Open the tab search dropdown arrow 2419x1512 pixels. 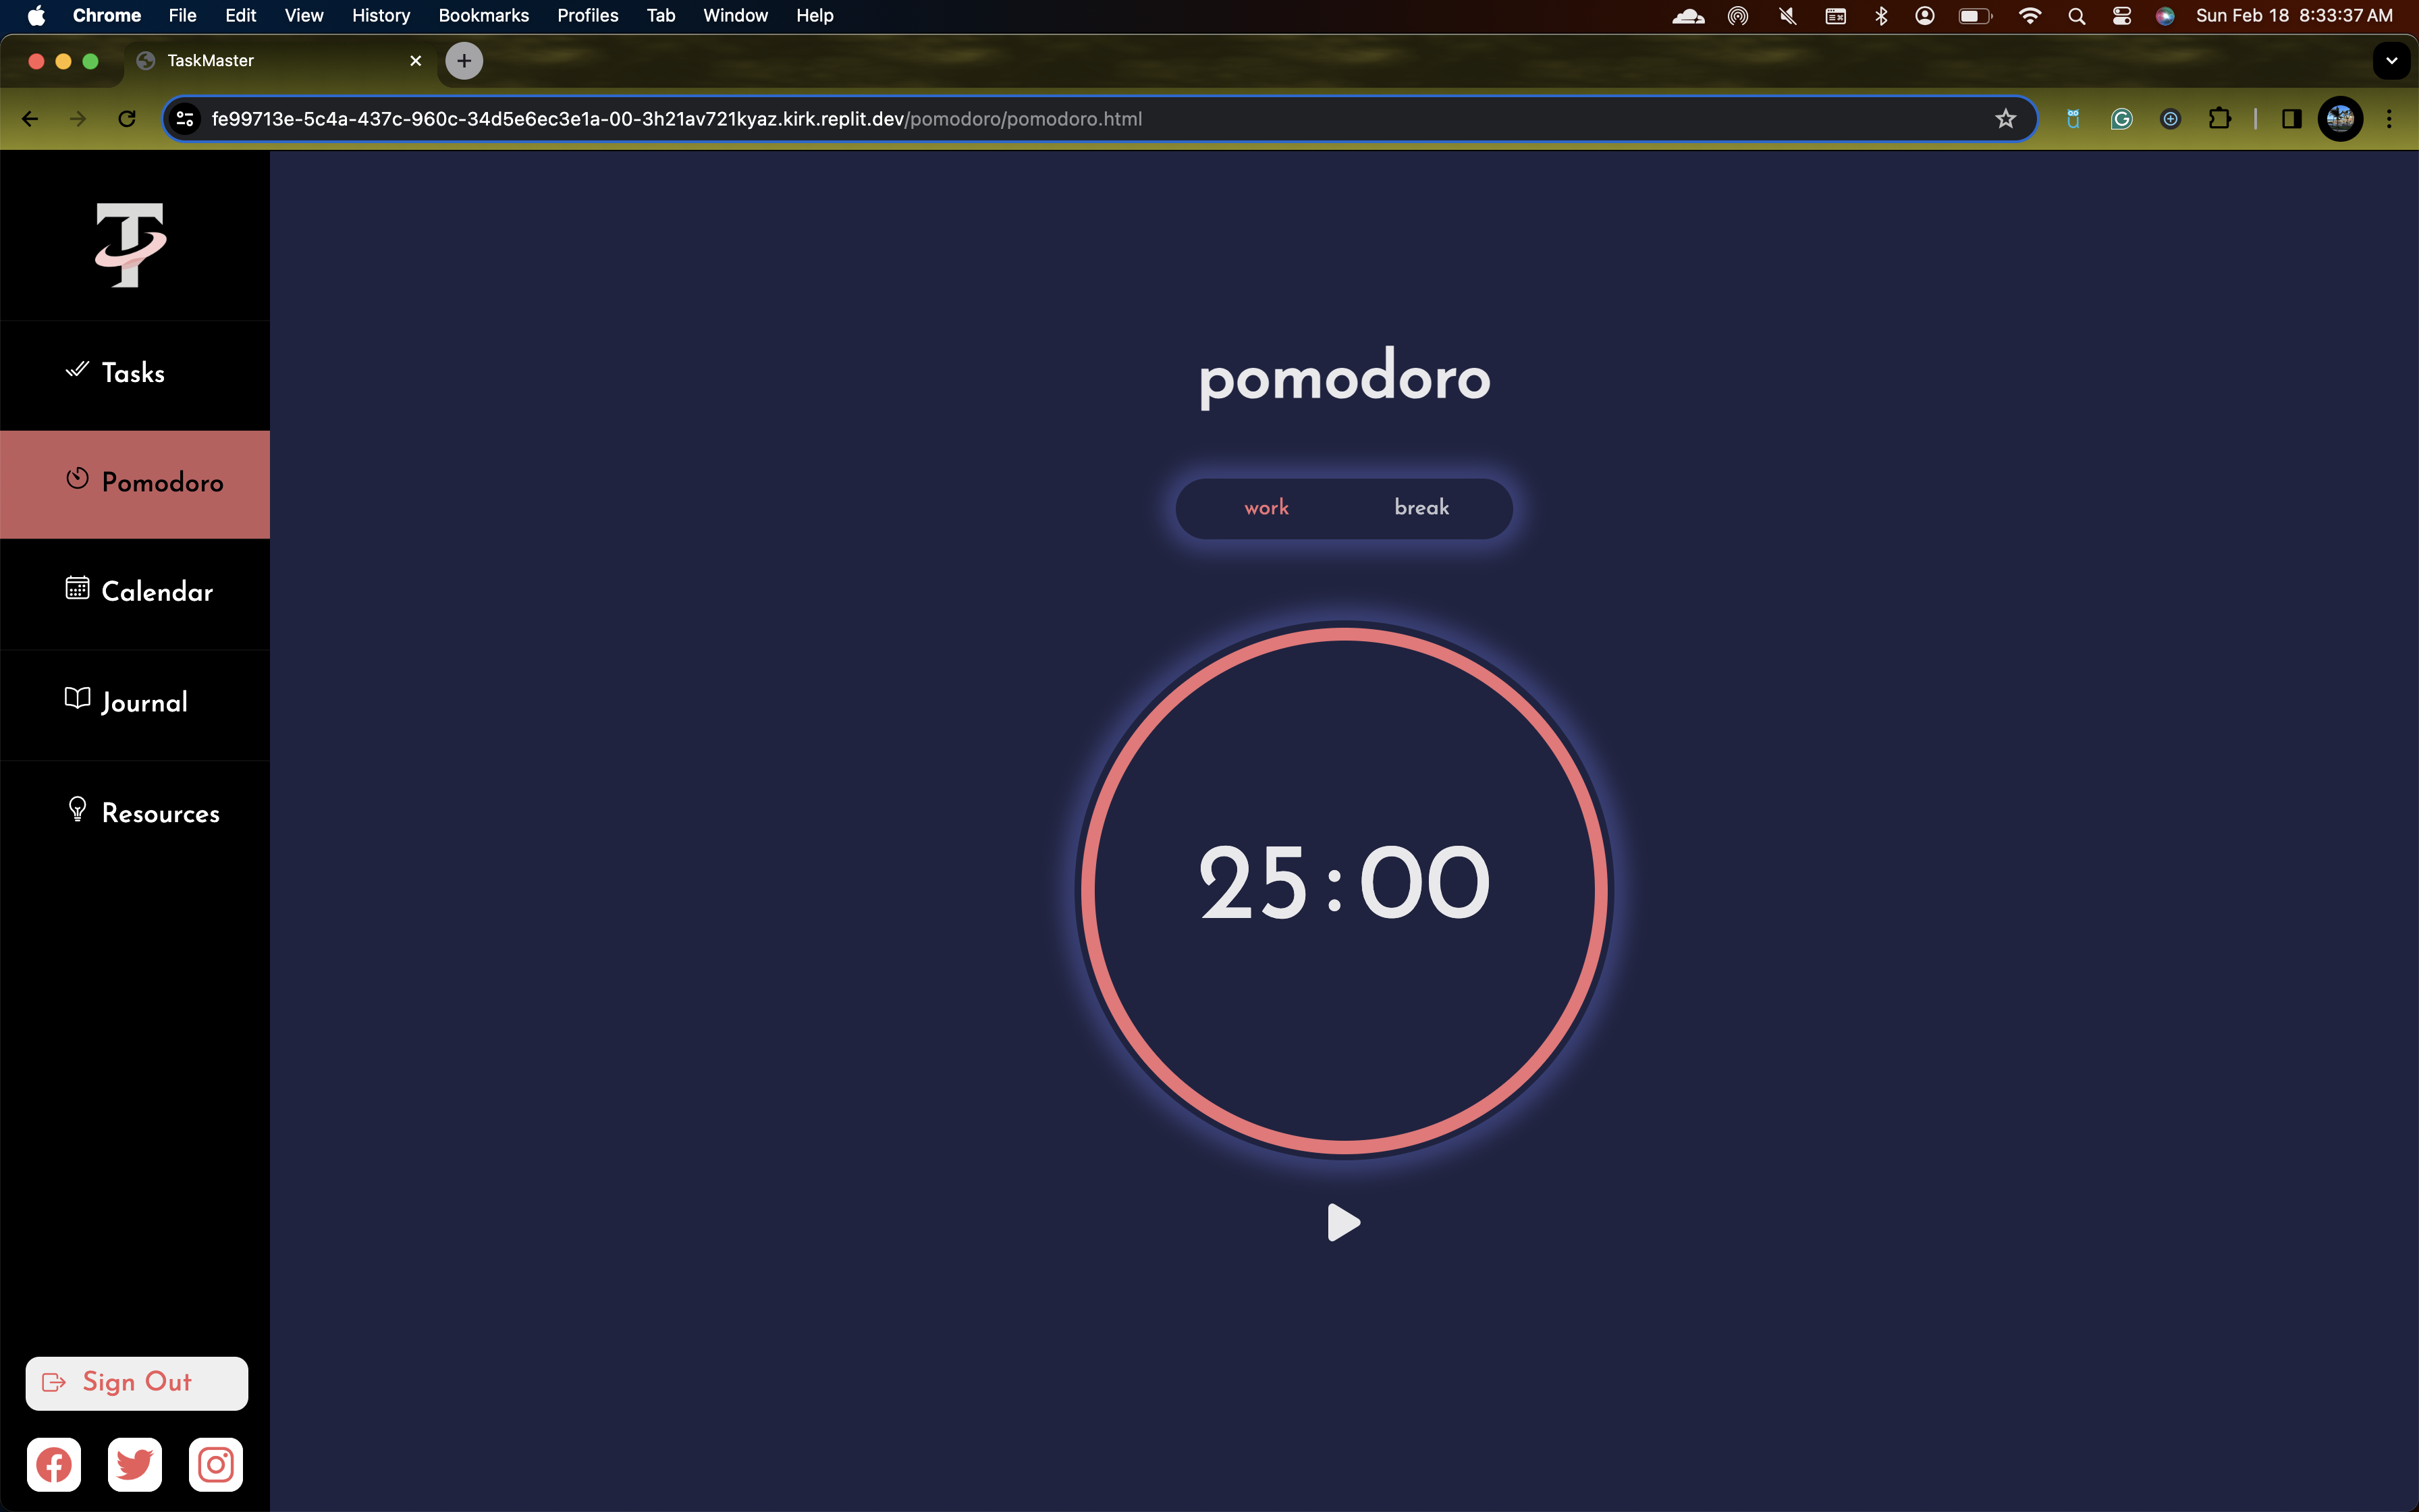point(2391,61)
